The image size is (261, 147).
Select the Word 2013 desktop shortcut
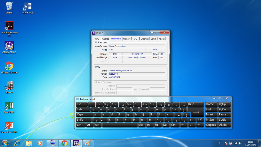[28, 8]
